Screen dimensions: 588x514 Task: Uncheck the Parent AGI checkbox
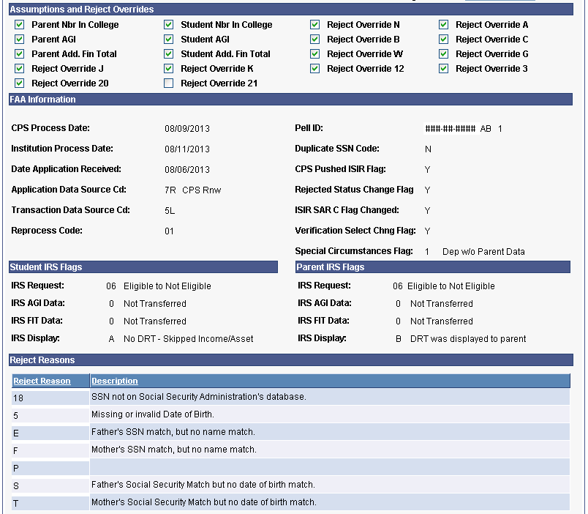(20, 40)
